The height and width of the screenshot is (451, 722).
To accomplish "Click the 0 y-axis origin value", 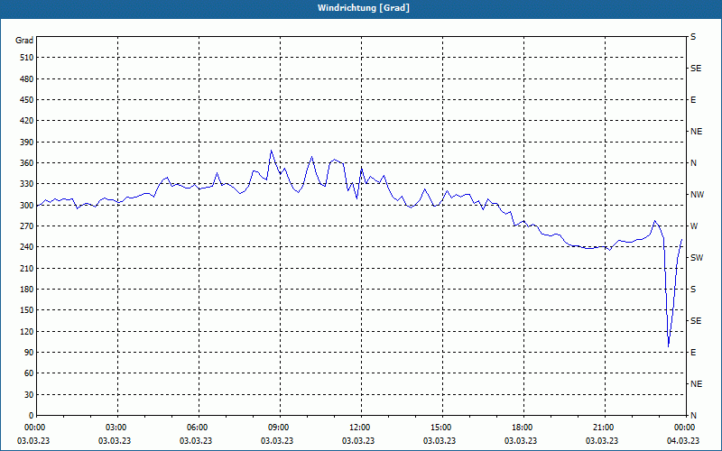I will point(31,416).
